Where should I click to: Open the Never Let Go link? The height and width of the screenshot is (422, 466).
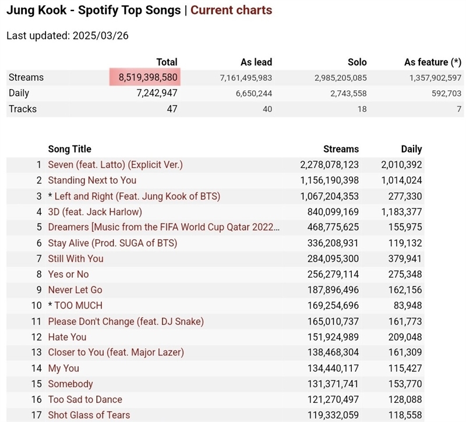point(75,290)
